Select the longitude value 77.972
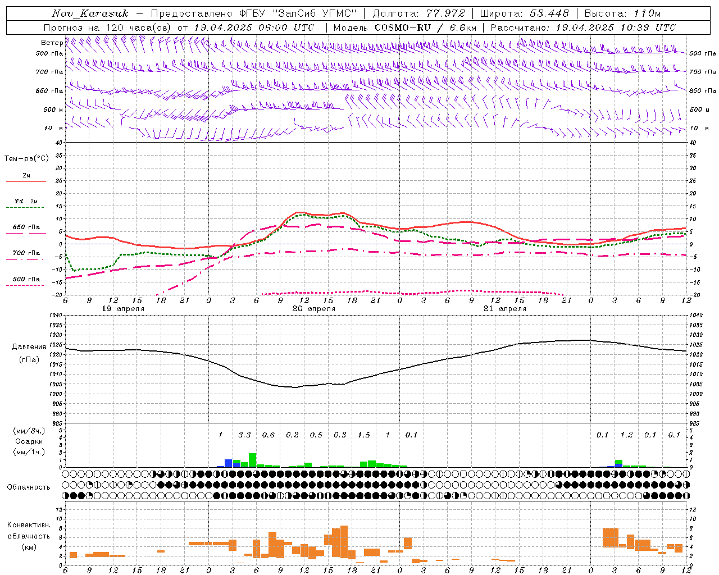Screen dimensions: 719x575 pyautogui.click(x=445, y=13)
